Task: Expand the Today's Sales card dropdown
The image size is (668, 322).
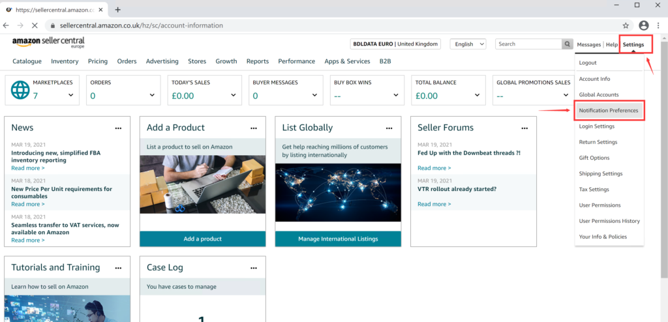Action: 234,95
